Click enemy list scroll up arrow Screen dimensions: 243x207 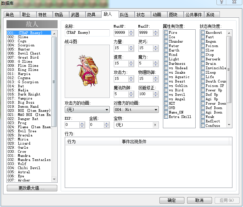(x=54, y=34)
